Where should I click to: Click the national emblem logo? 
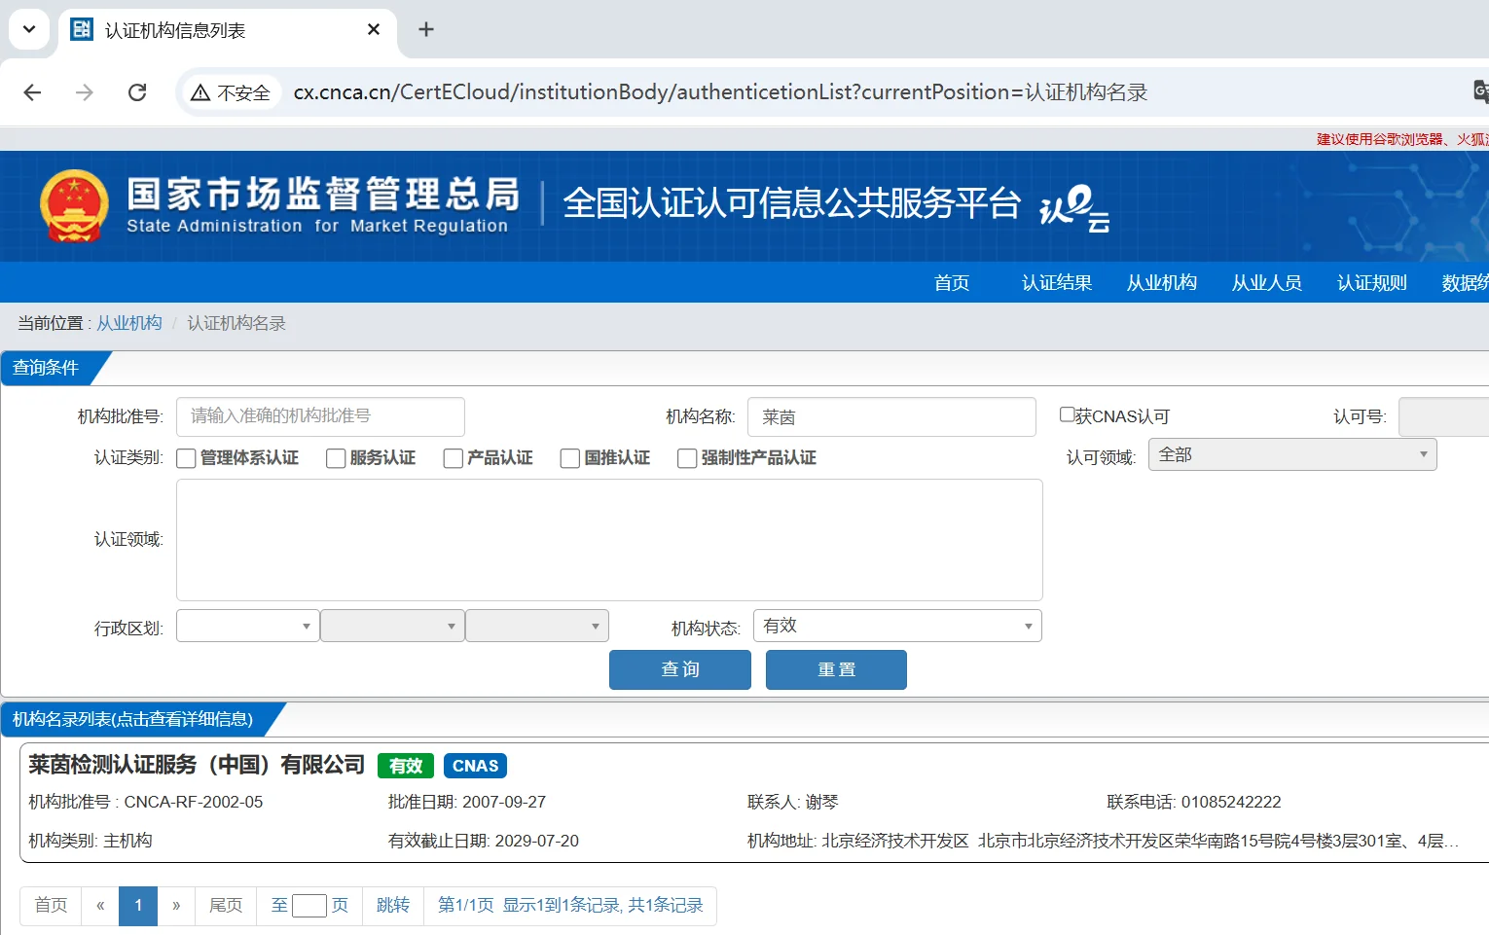75,206
